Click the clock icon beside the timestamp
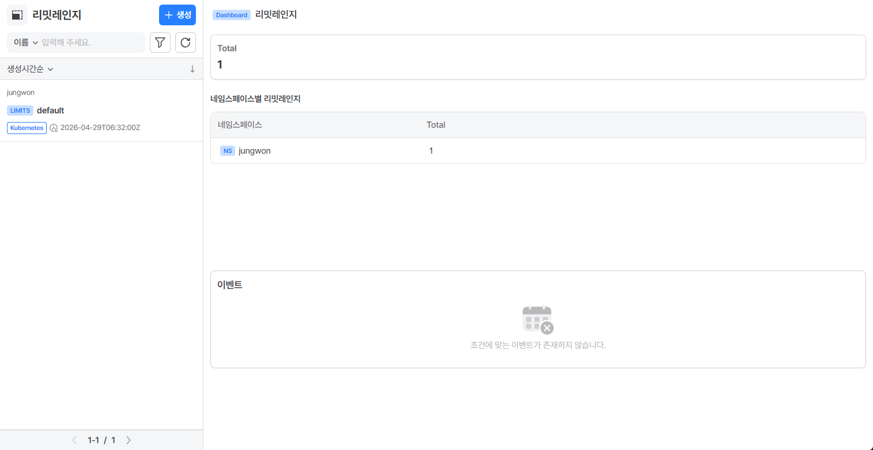873x450 pixels. pyautogui.click(x=54, y=128)
